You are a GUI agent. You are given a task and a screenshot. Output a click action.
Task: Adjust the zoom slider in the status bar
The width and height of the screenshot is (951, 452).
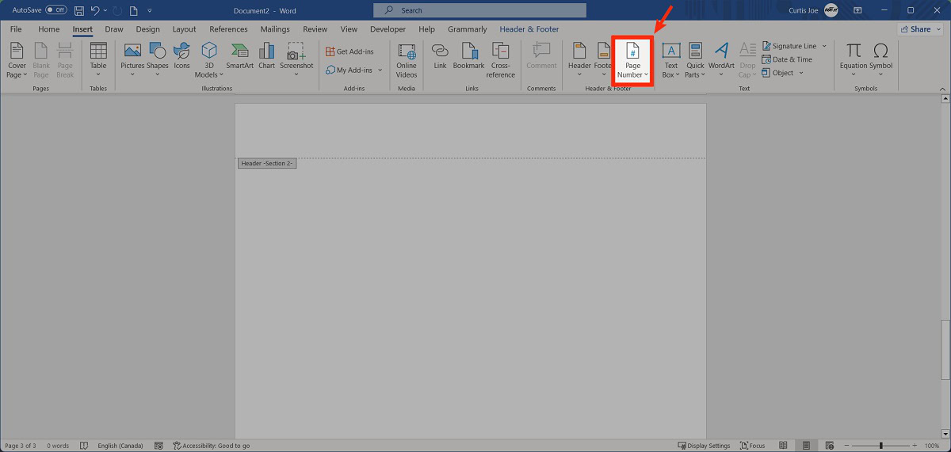coord(880,446)
